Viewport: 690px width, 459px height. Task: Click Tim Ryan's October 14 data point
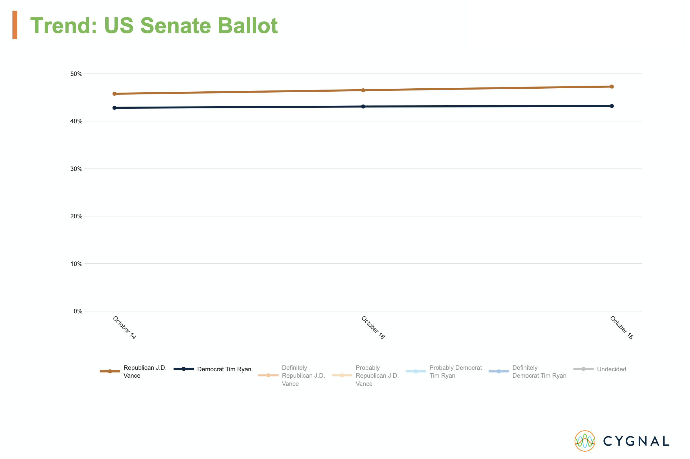pyautogui.click(x=114, y=108)
